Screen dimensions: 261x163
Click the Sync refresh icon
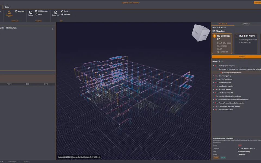tap(62, 11)
